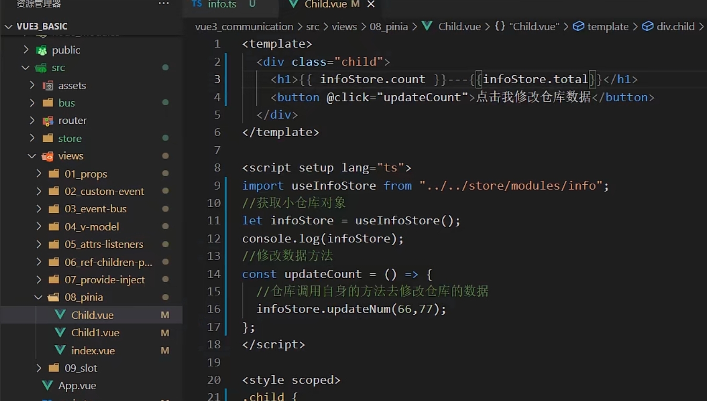Click the console.log(infoStore) statement
Screen dimensions: 707x401
coord(323,239)
